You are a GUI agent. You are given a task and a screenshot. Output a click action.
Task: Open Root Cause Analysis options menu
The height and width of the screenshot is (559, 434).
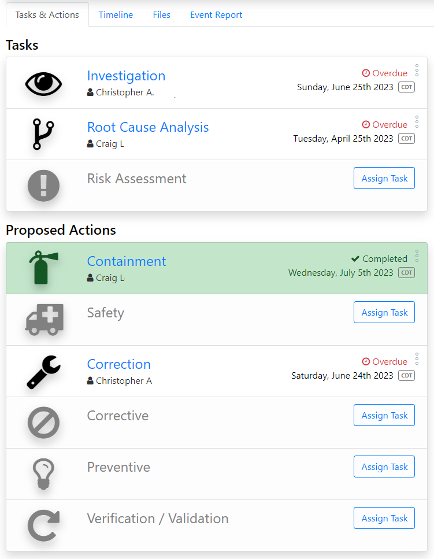pos(417,122)
